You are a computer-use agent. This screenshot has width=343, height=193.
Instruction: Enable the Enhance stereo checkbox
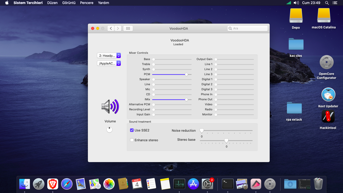pyautogui.click(x=132, y=140)
